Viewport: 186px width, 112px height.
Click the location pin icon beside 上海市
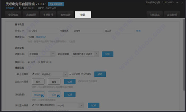(x=20, y=8)
